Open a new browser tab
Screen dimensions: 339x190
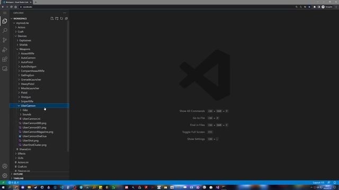[35, 2]
